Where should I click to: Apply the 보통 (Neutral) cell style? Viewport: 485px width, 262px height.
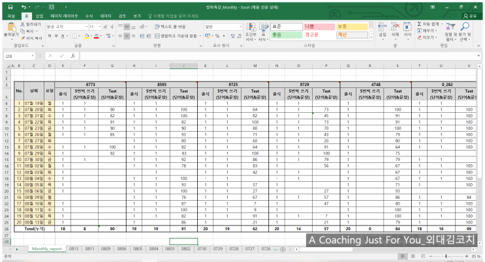[352, 27]
